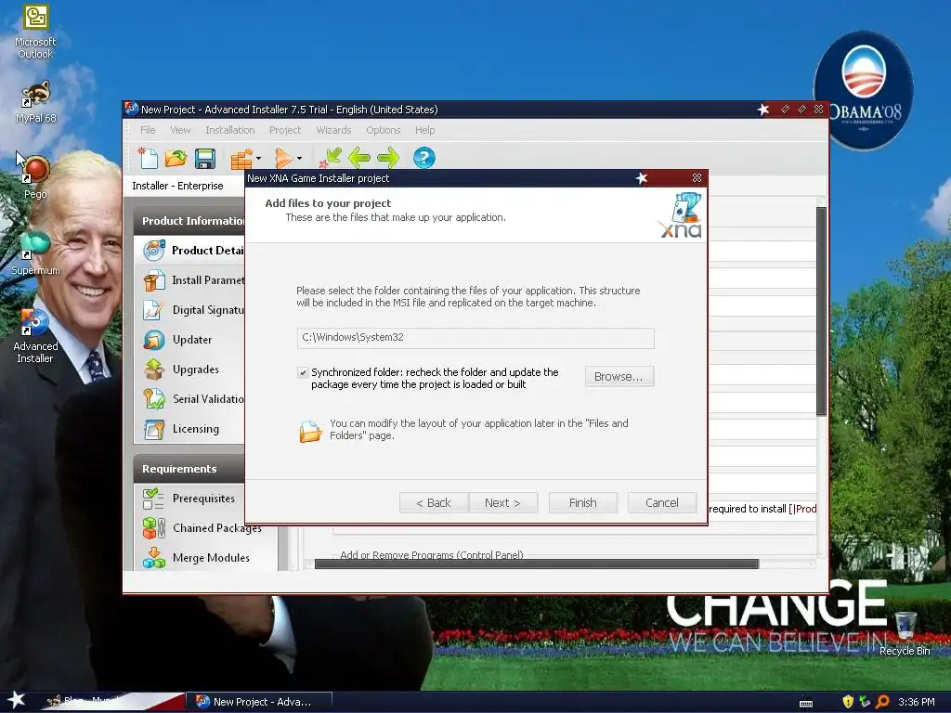This screenshot has height=713, width=951.
Task: Open the Help menu
Action: (425, 130)
